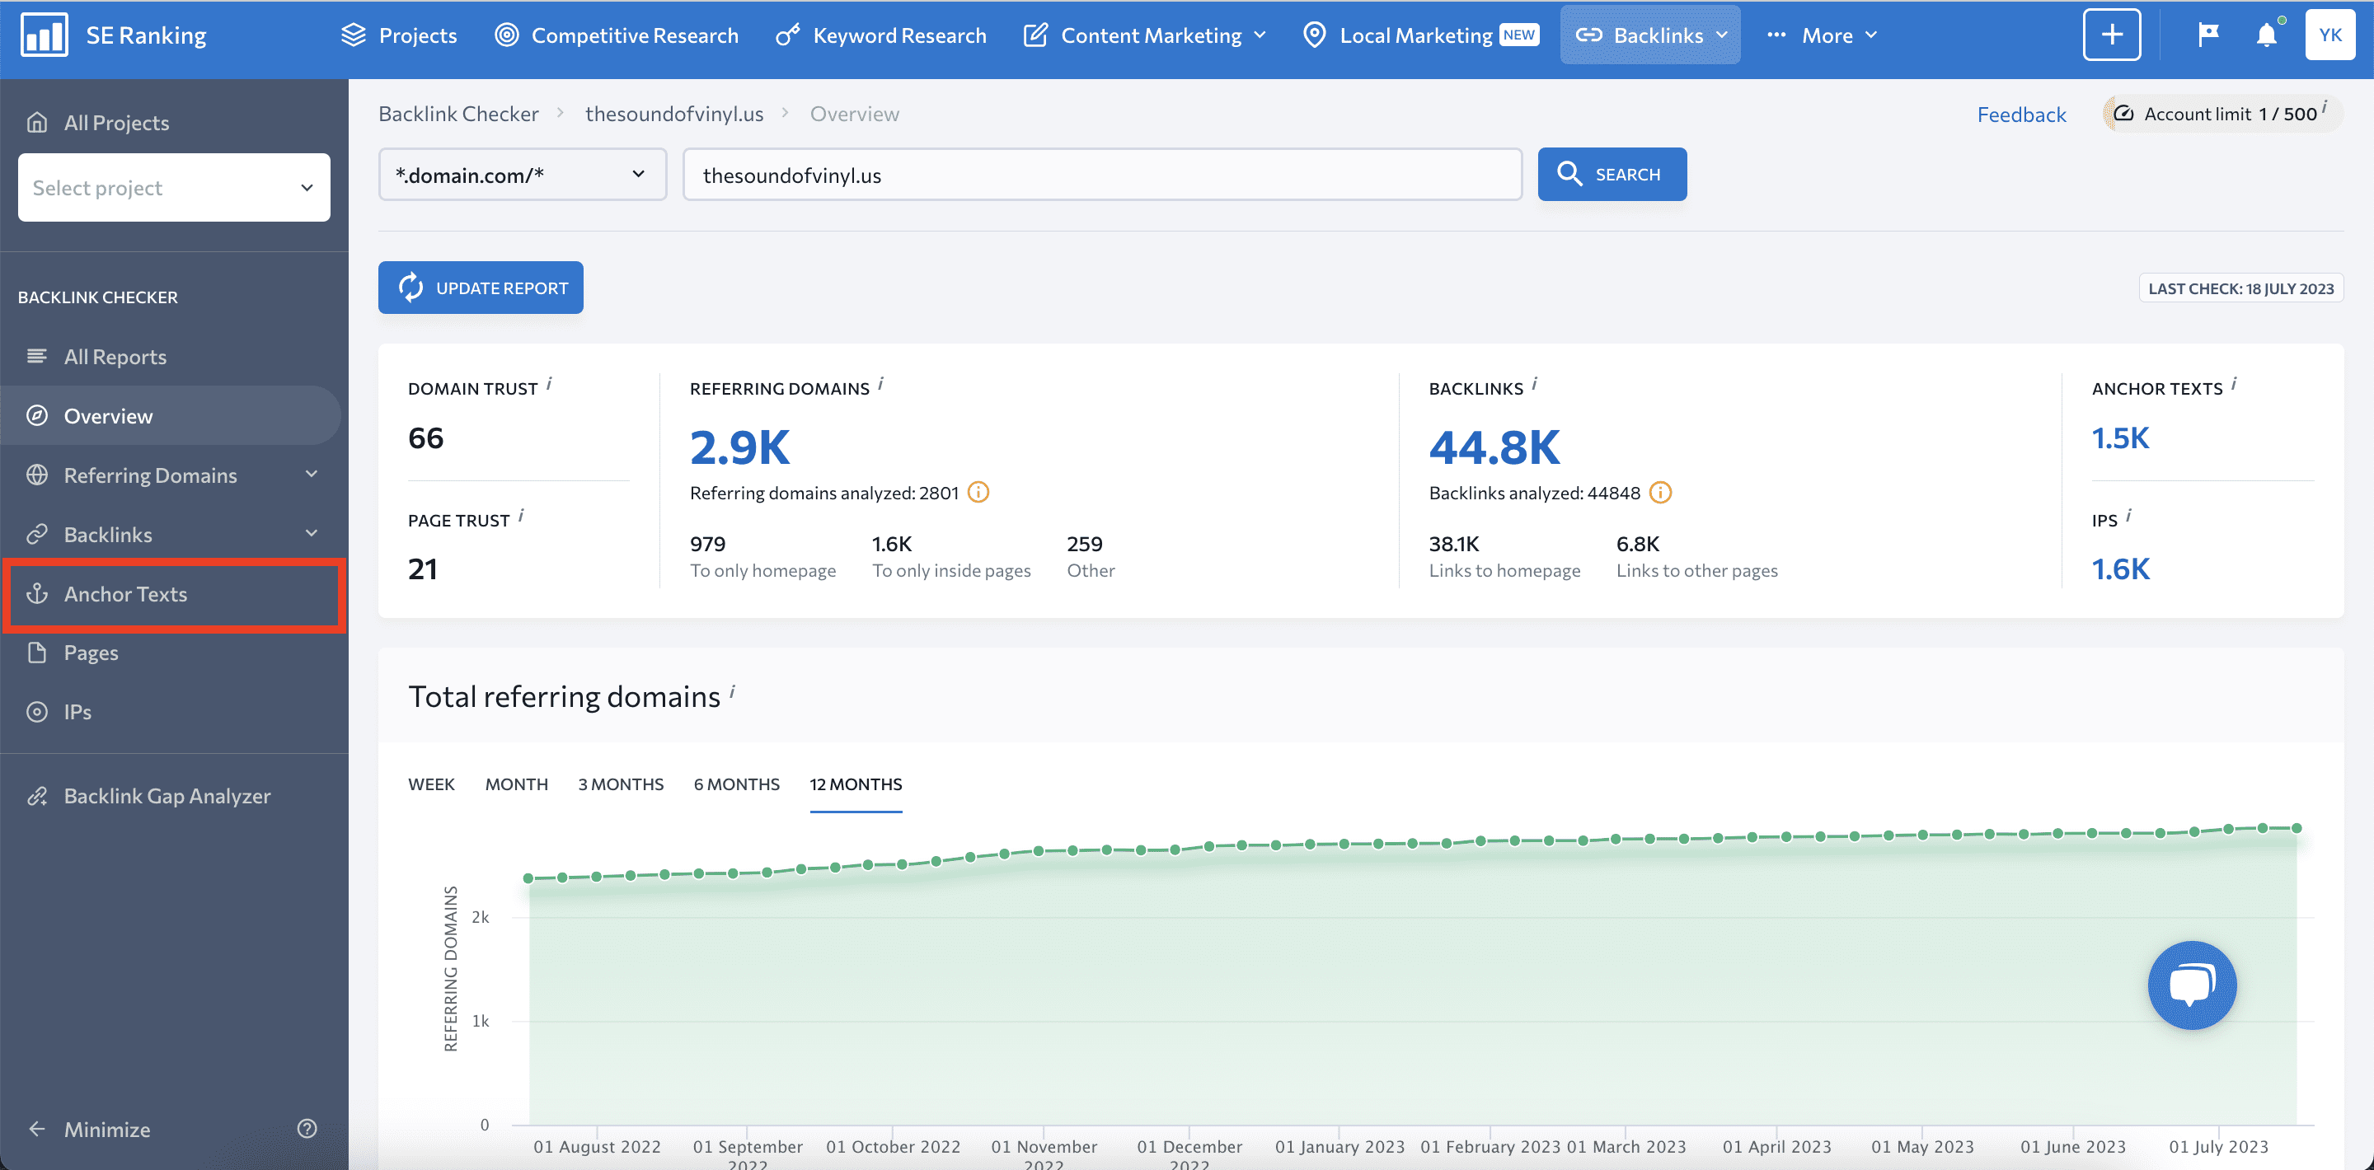The image size is (2374, 1170).
Task: Click the Backlinks heading info icon
Action: pos(1534,383)
